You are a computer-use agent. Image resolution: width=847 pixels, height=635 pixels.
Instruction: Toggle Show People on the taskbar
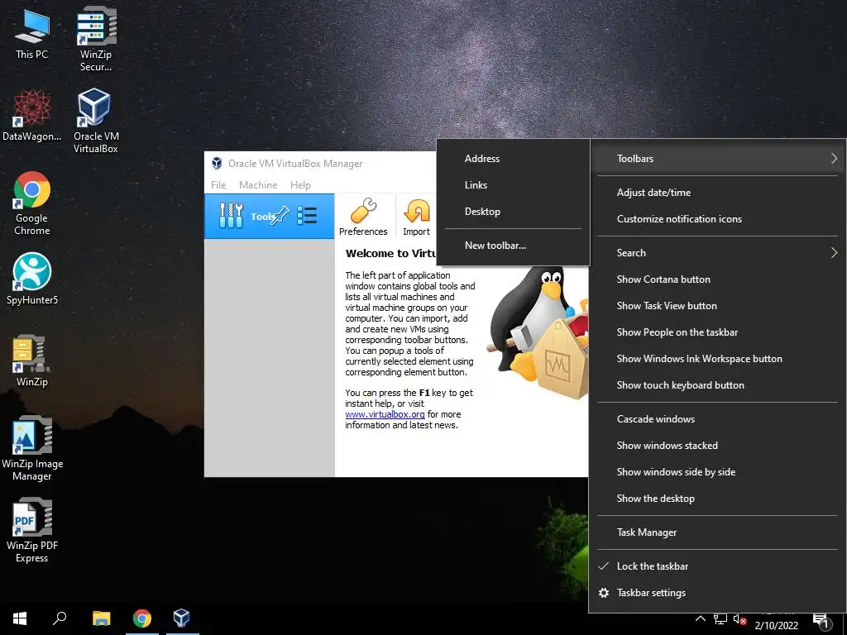(717, 332)
